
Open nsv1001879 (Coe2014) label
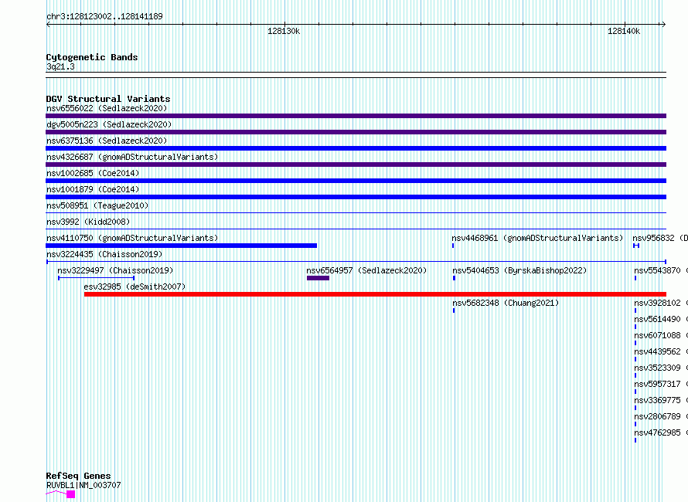click(x=93, y=189)
